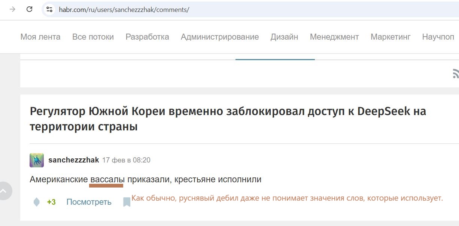Screen dimensions: 459x226
Task: Click the sanchezzzhak user avatar
Action: 37,160
